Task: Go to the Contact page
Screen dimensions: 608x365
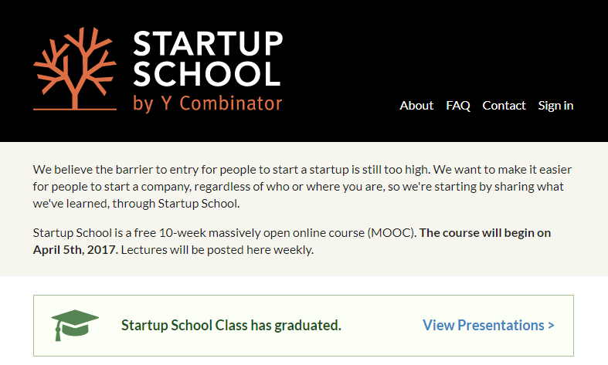Action: click(x=504, y=106)
